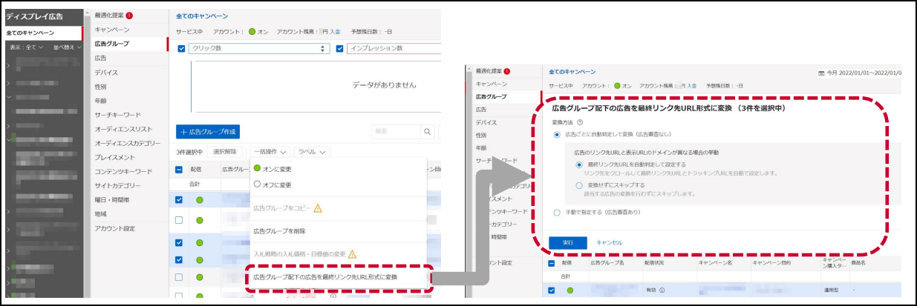This screenshot has height=306, width=917.
Task: Click the 選択解除 button
Action: pyautogui.click(x=226, y=152)
